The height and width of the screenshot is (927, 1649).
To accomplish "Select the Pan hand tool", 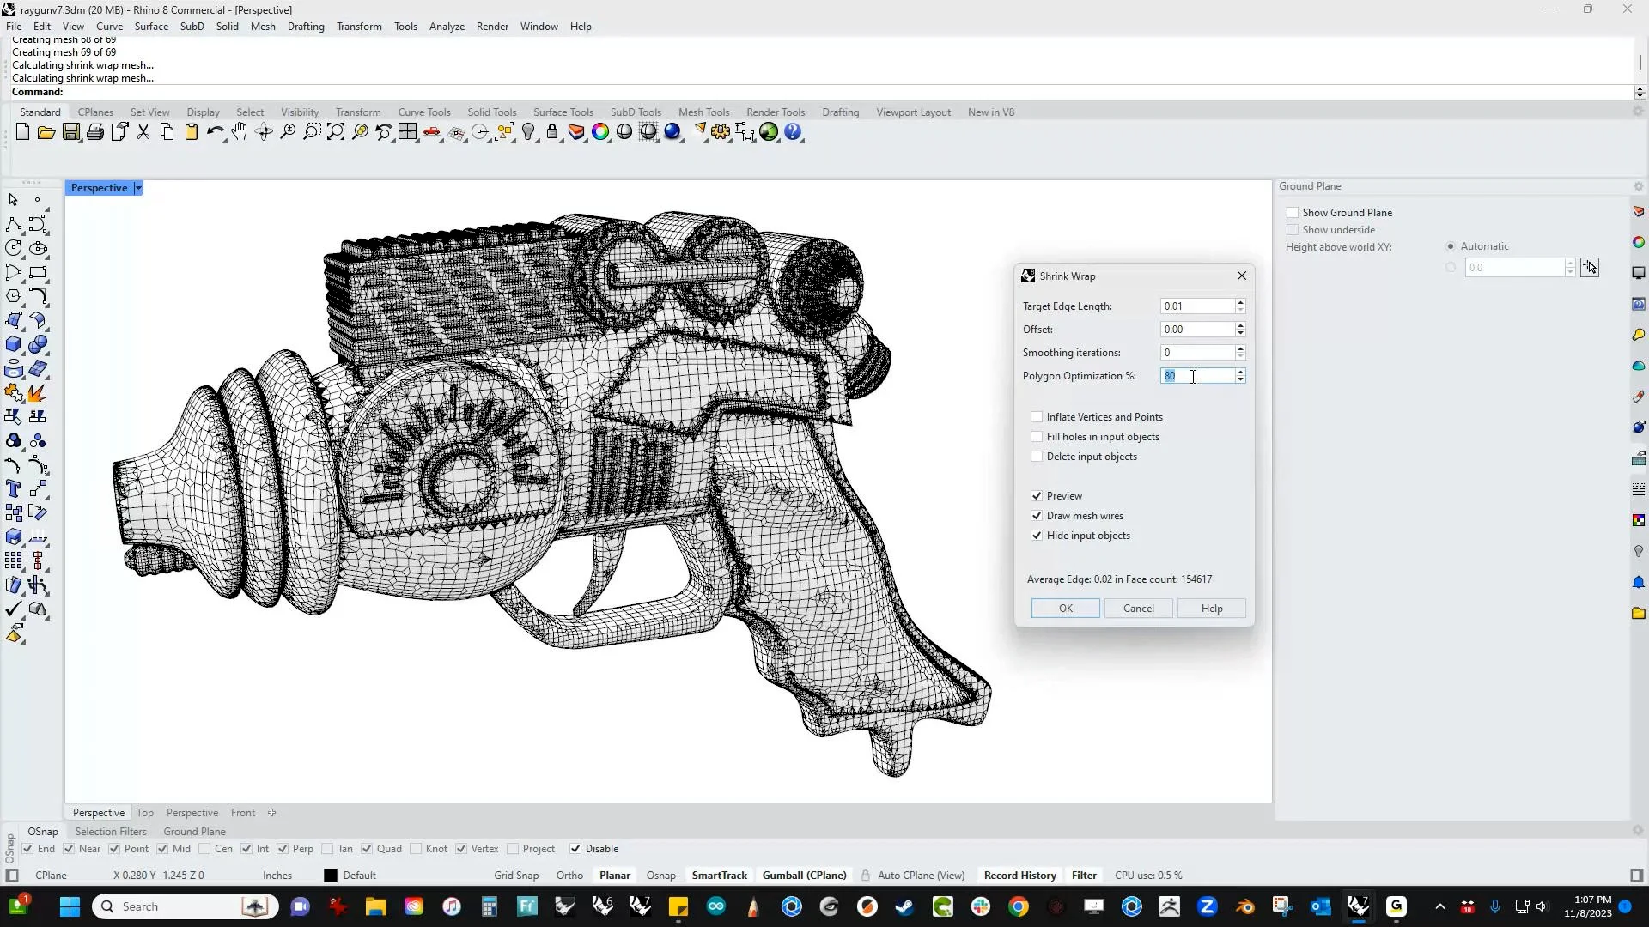I will tap(240, 132).
